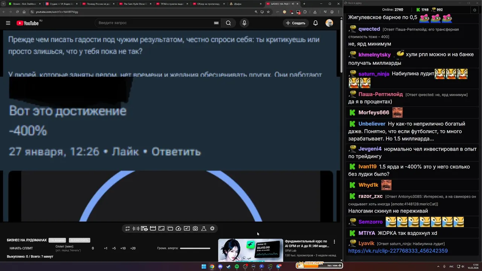Show hidden system tray icons
Viewport: 482px width, 271px height.
[439, 266]
